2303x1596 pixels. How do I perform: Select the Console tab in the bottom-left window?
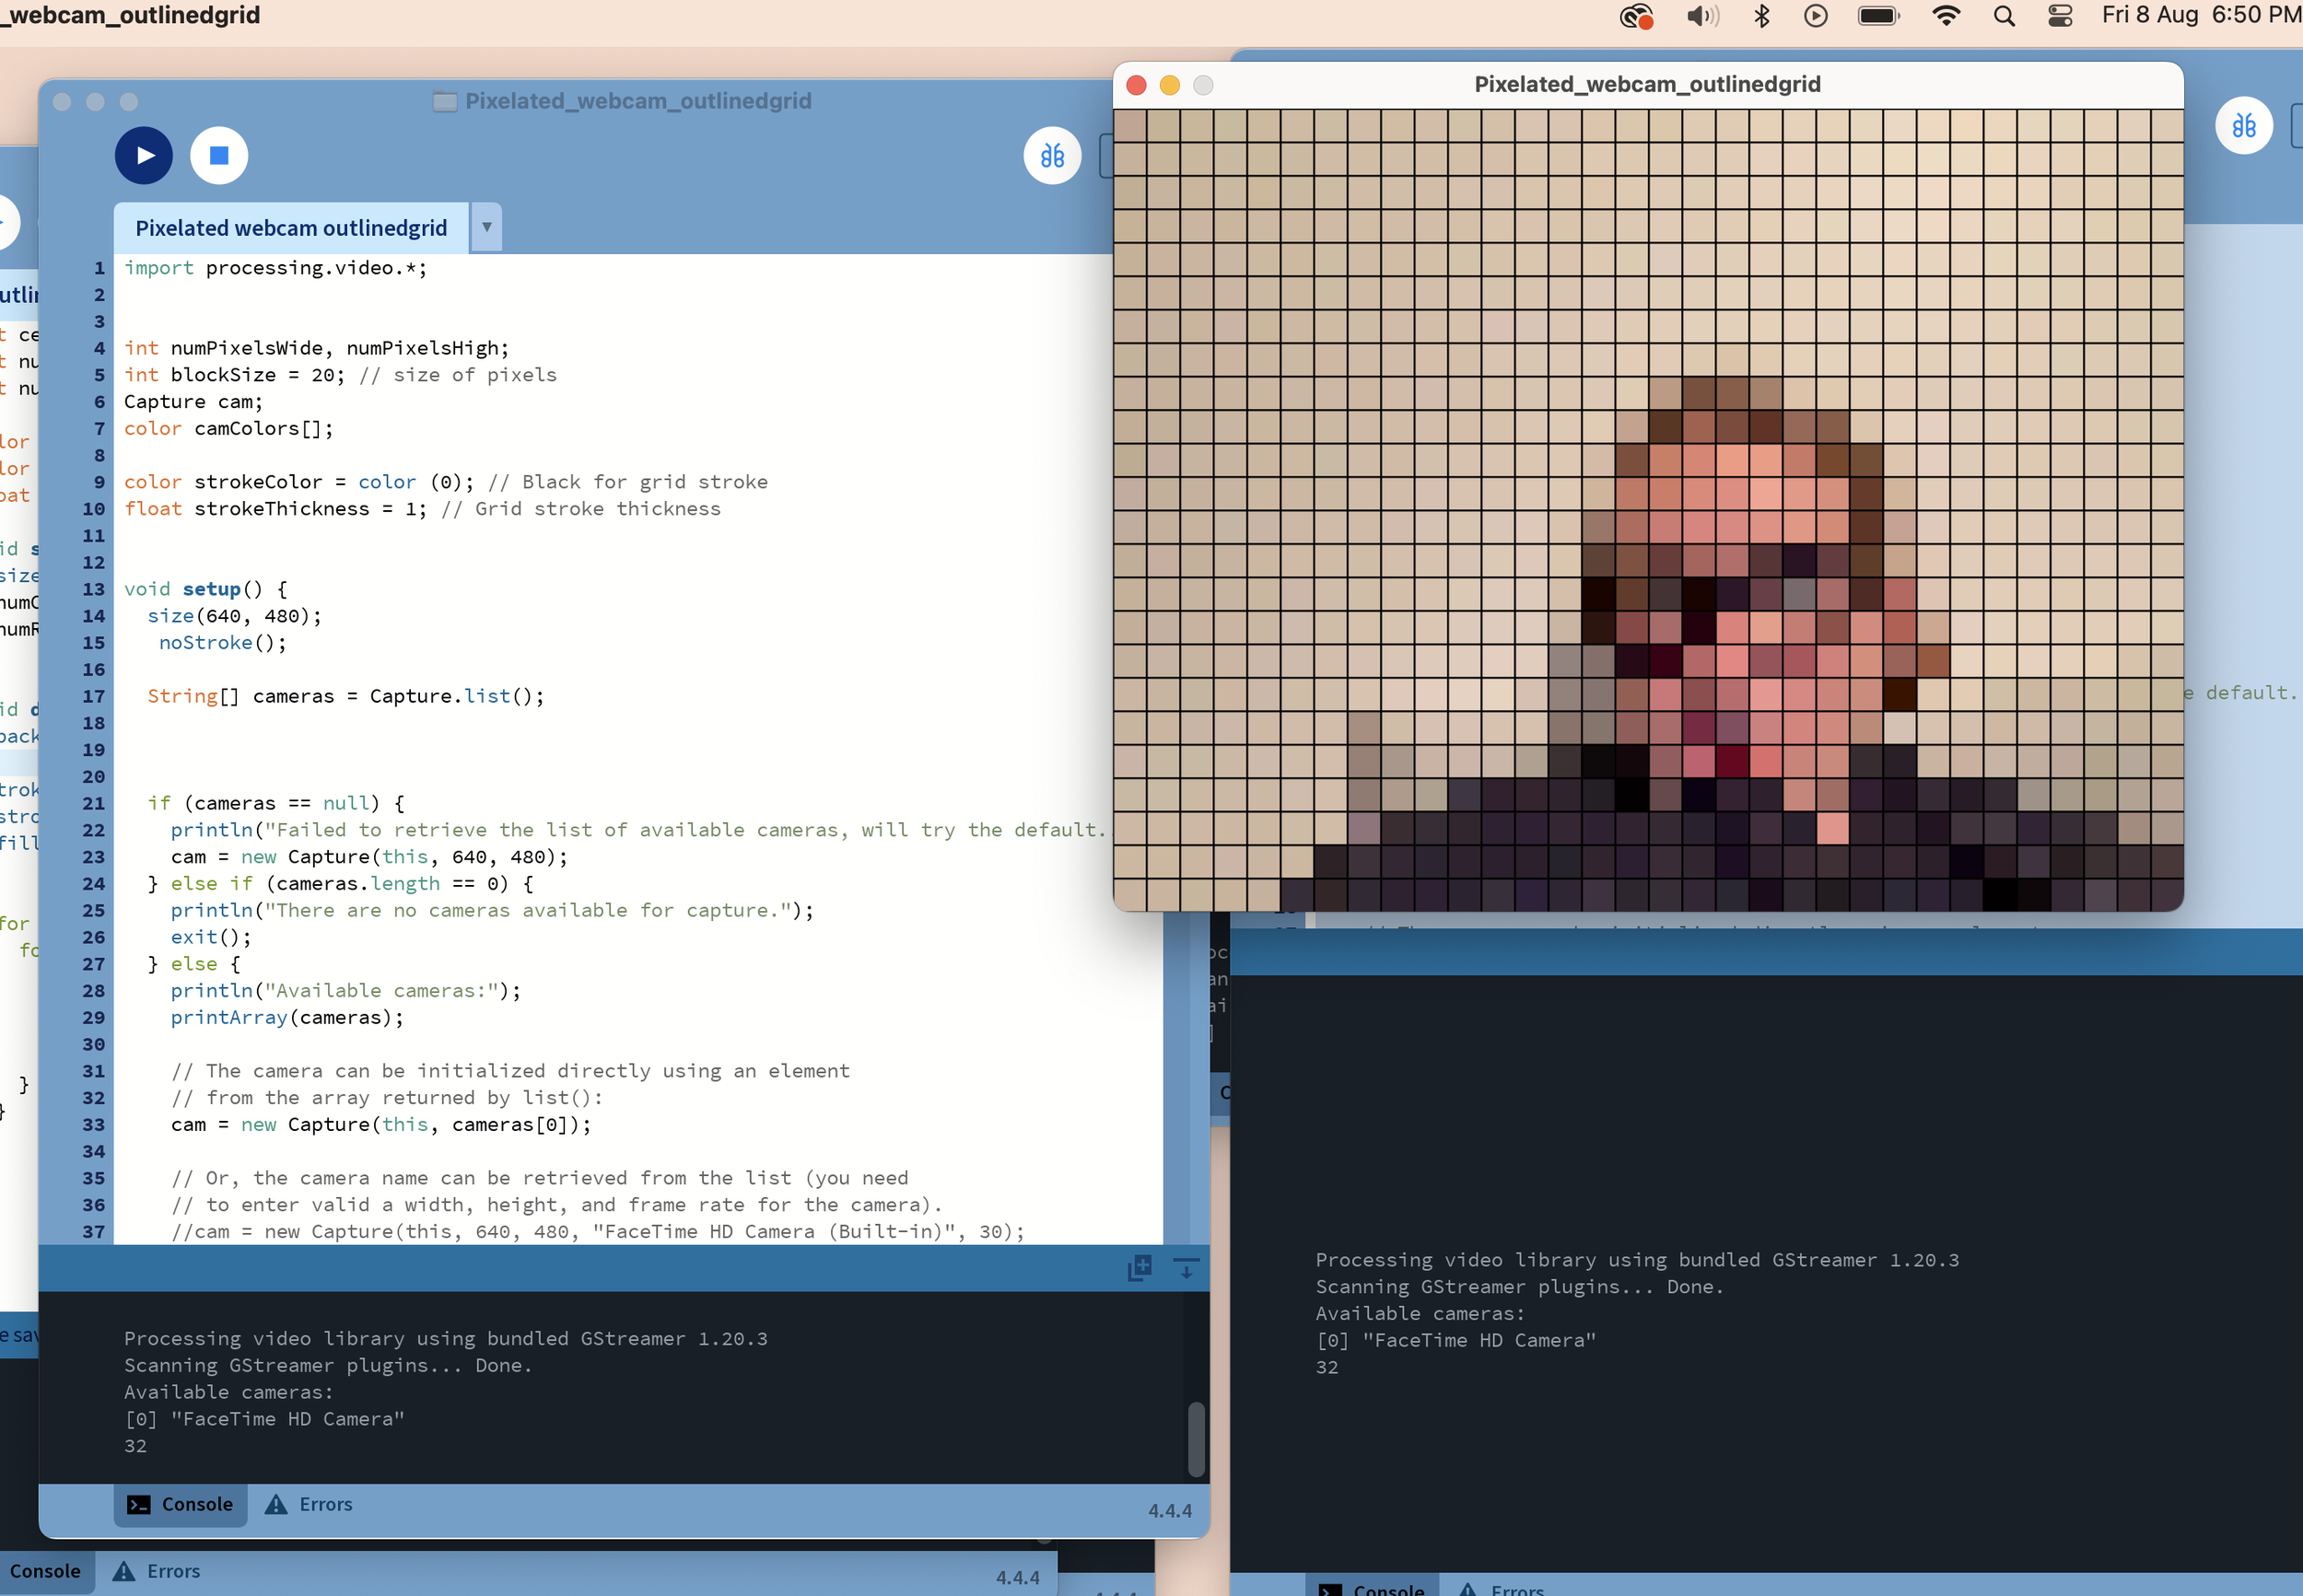tap(46, 1571)
